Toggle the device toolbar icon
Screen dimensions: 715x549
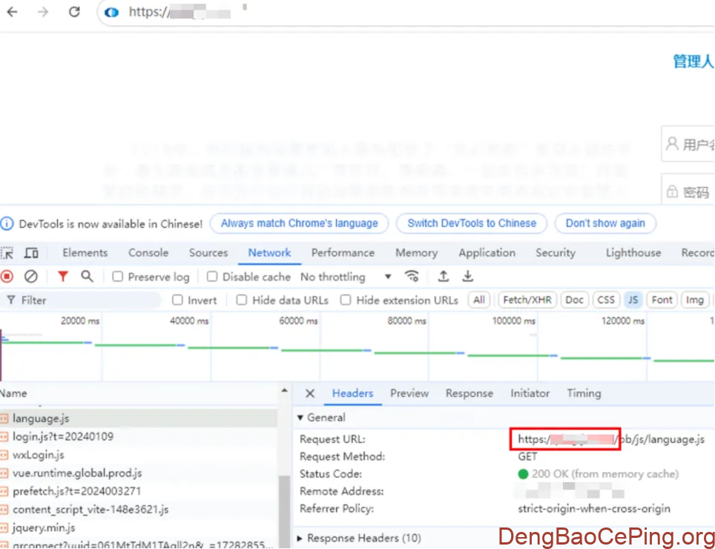coord(31,253)
